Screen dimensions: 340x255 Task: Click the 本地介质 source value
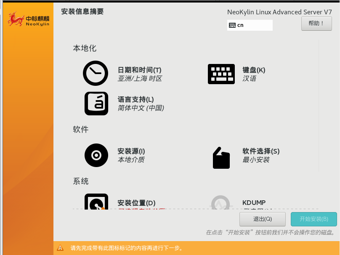click(131, 160)
